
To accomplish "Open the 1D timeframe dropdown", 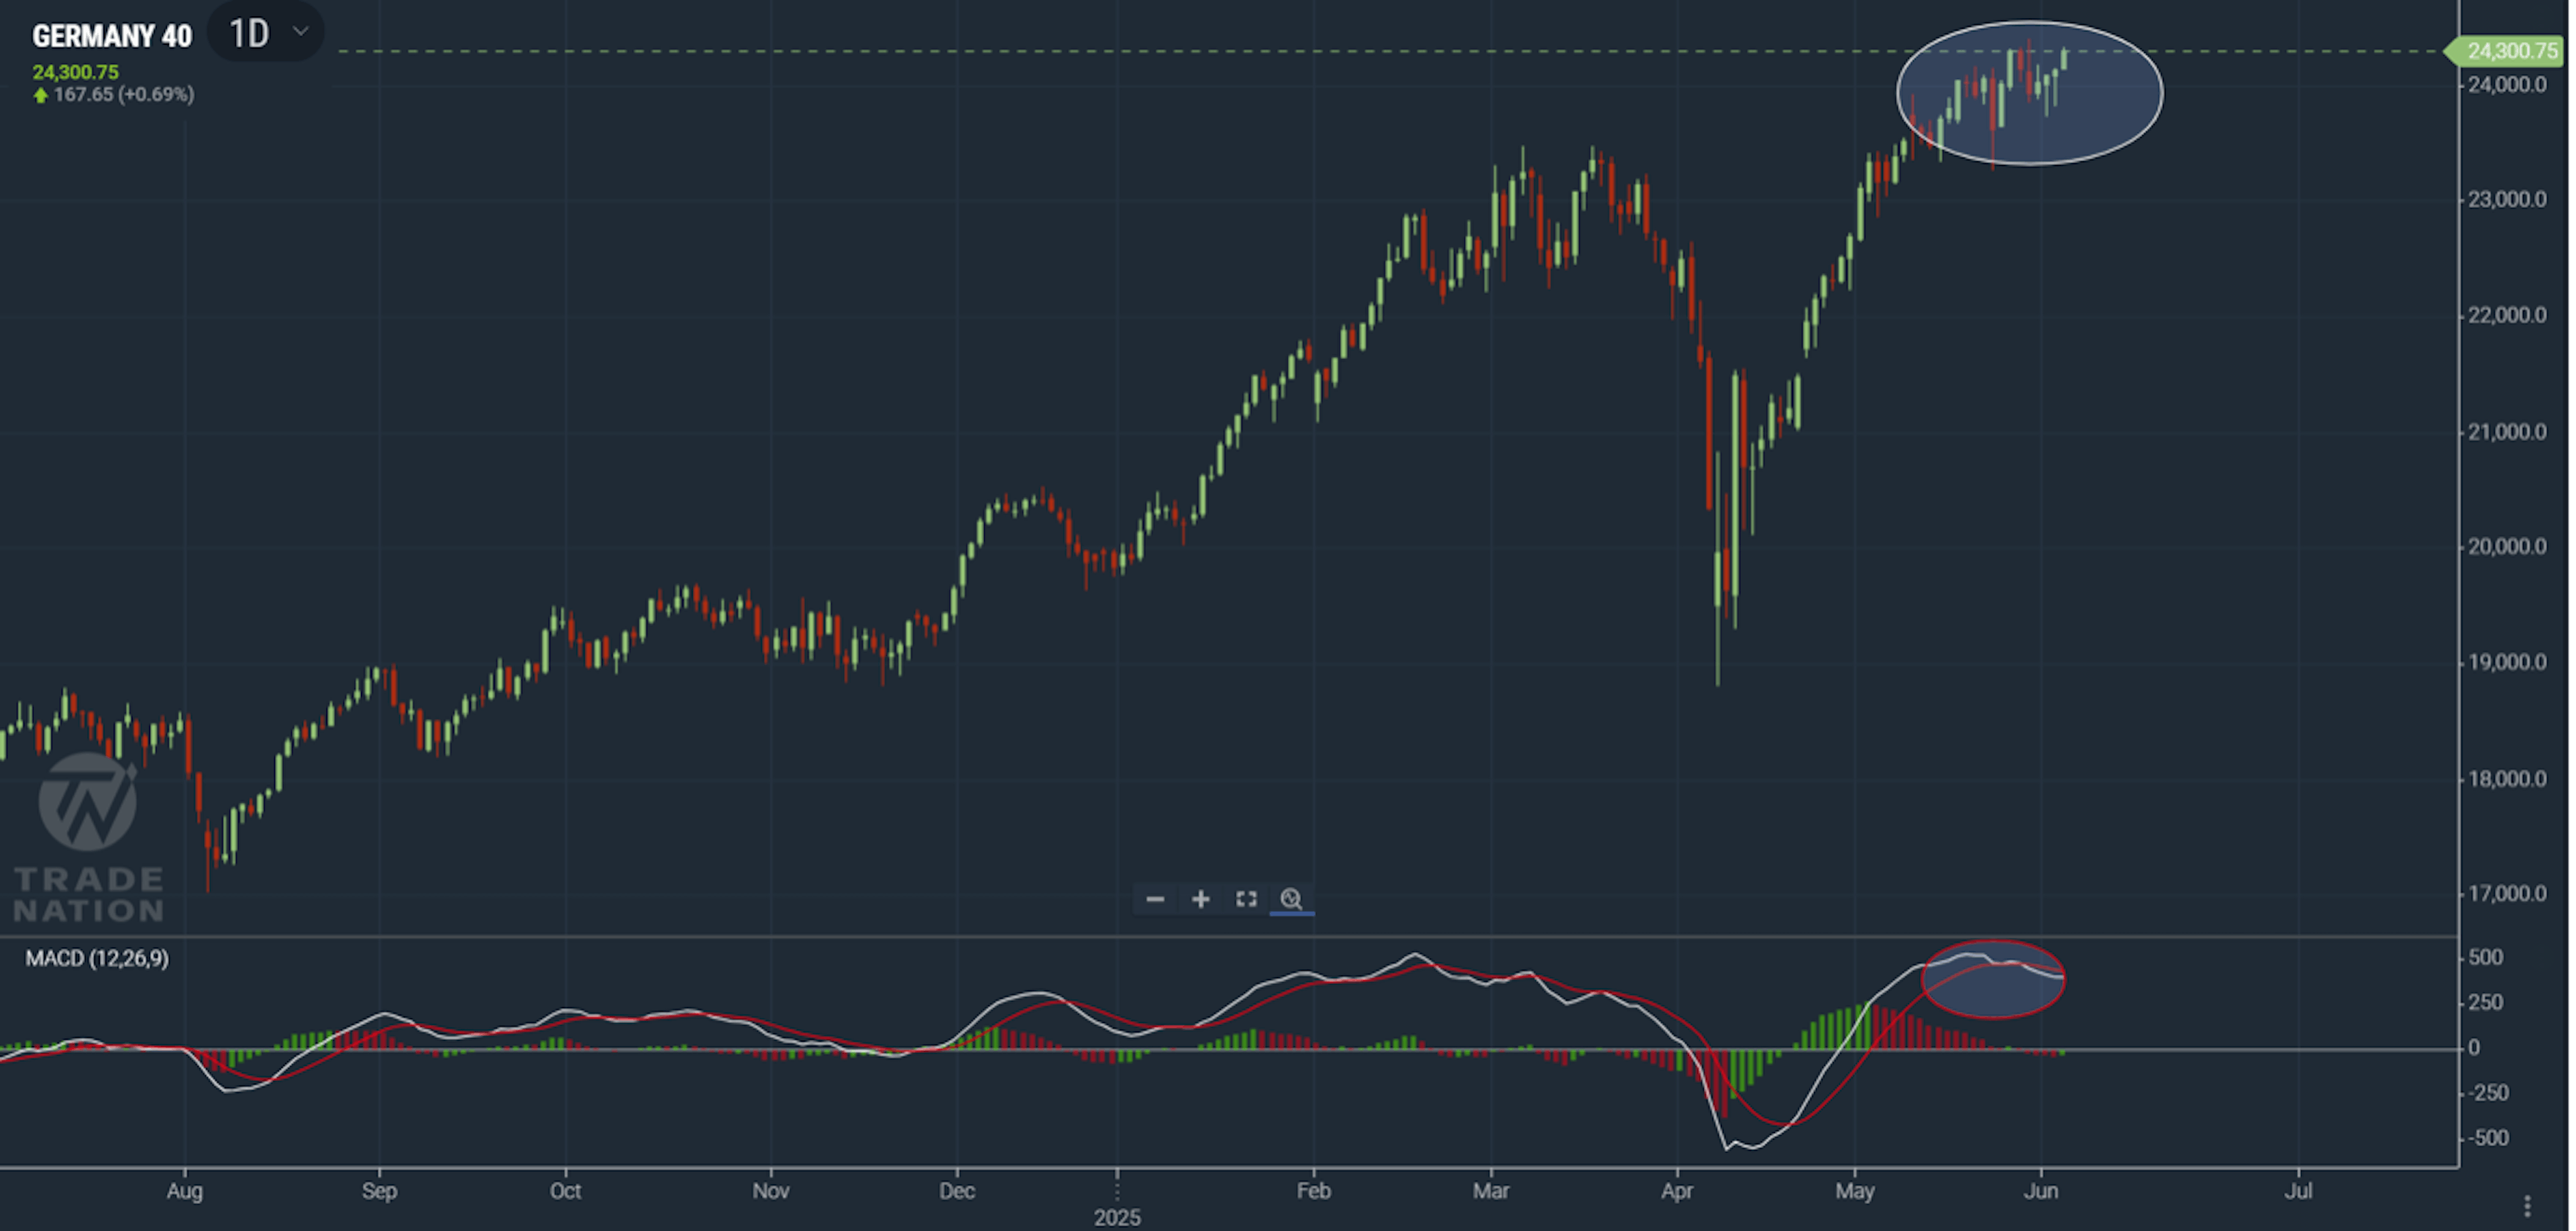I will (266, 33).
